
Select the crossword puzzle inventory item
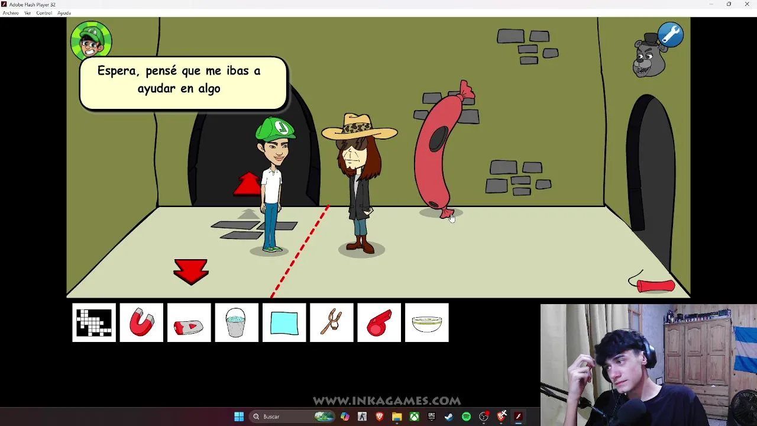pos(94,322)
